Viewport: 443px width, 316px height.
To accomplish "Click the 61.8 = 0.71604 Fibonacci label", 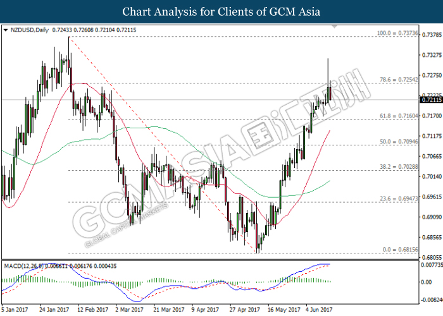I will (399, 116).
